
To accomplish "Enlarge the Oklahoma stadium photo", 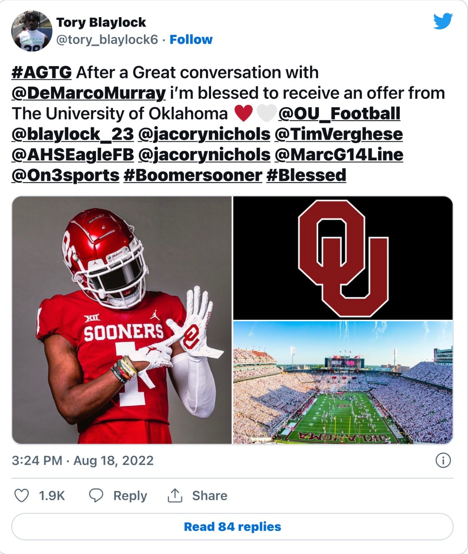I will pos(343,382).
